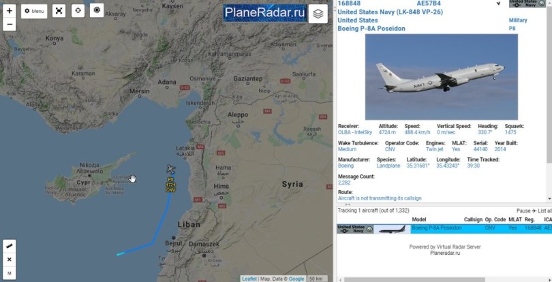This screenshot has height=282, width=552.
Task: Select the ruler measuring tool
Action: (x=9, y=246)
